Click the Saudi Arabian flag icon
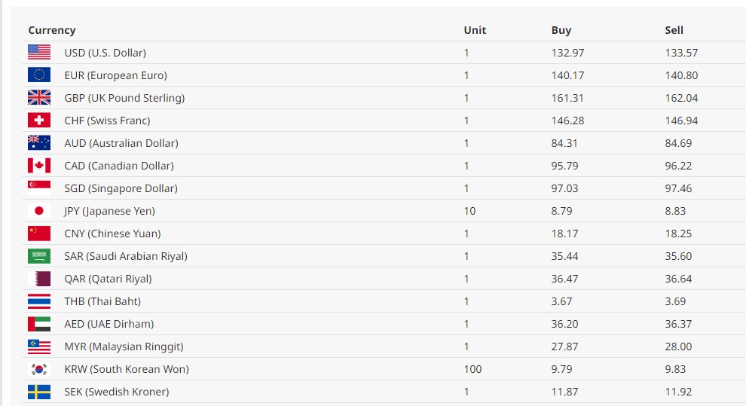The image size is (746, 406). coord(39,256)
